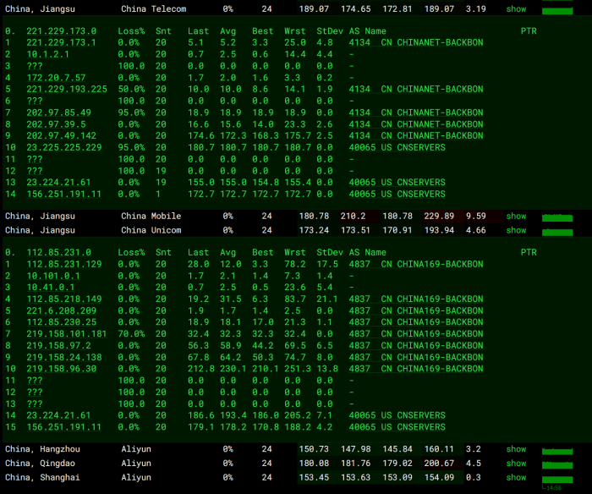
Task: Open IP 10.1.2.1 in Telecom trace
Action: (47, 54)
